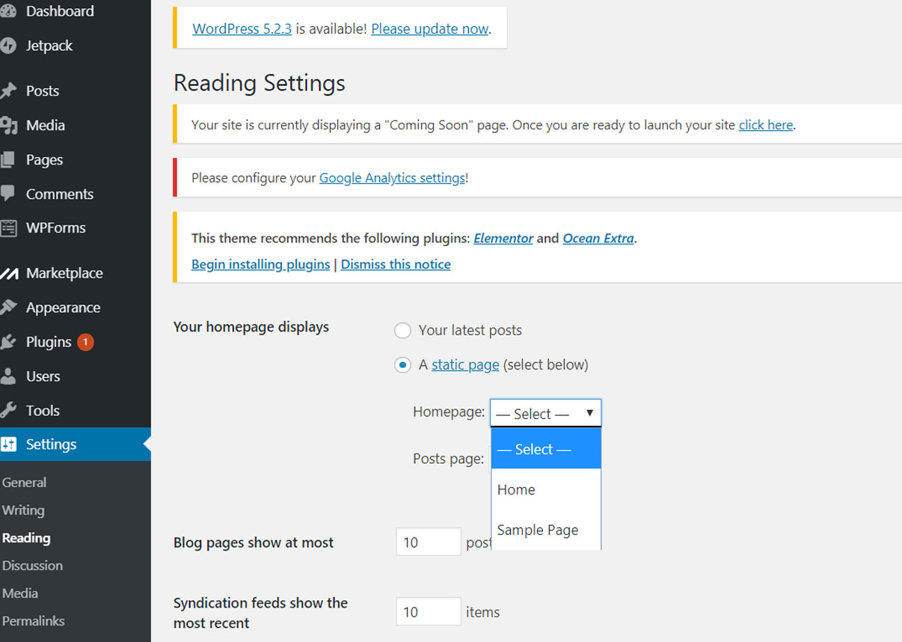Open Media settings submenu item
Screen dimensions: 902x642
point(20,593)
